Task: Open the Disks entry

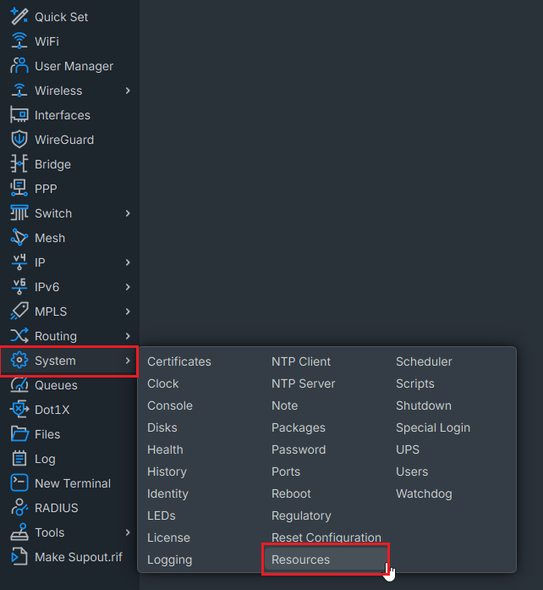Action: pos(162,427)
